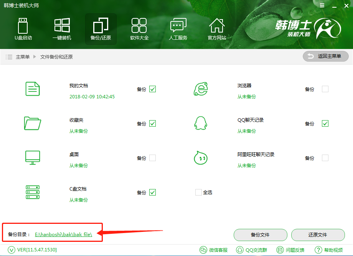The image size is (353, 256).
Task: Open 人工服务 customer support
Action: (178, 29)
